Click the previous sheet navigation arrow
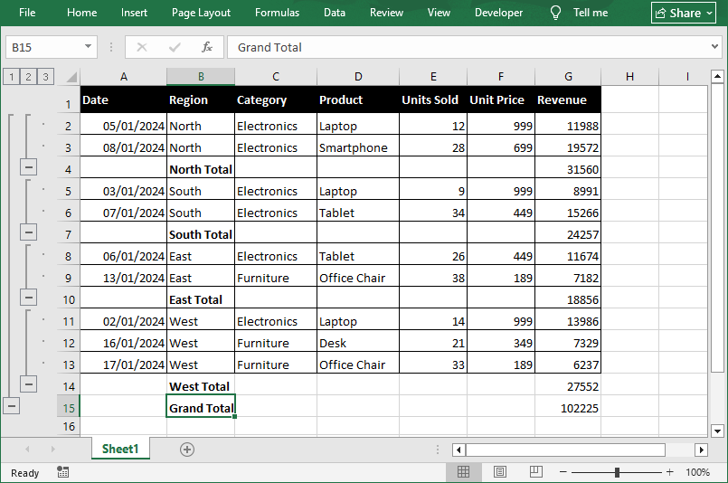Viewport: 728px width, 483px height. pyautogui.click(x=27, y=450)
